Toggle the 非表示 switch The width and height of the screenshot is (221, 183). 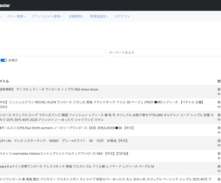(x=3, y=60)
